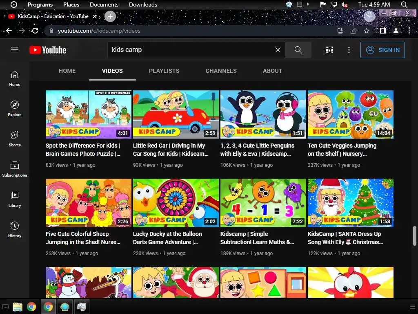
Task: Bookmark this page with star icon
Action: click(x=367, y=31)
